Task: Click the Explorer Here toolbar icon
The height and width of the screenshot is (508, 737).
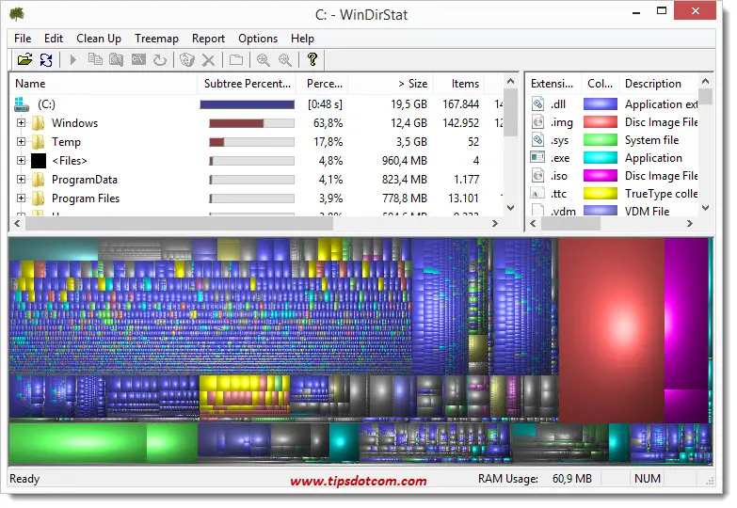Action: [x=117, y=59]
